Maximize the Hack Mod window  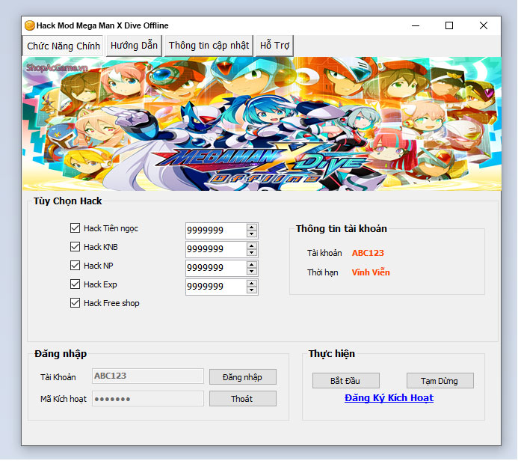[449, 25]
